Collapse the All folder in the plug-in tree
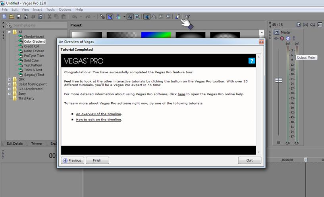 [9, 32]
